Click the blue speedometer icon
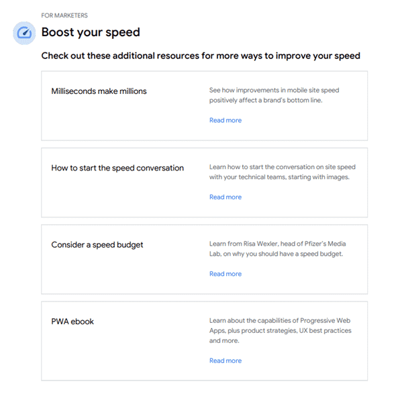Image resolution: width=404 pixels, height=398 pixels. [x=24, y=33]
